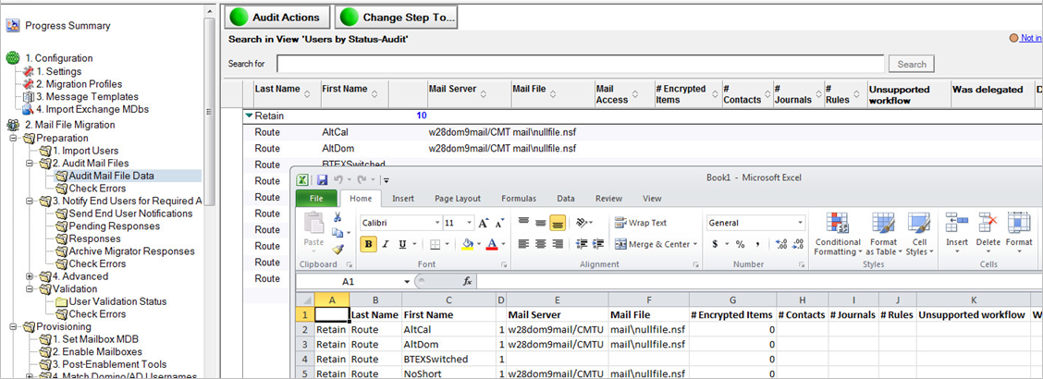Screen dimensions: 1043x379
Task: Click the Copy icon in Excel's Clipboard group
Action: (337, 233)
